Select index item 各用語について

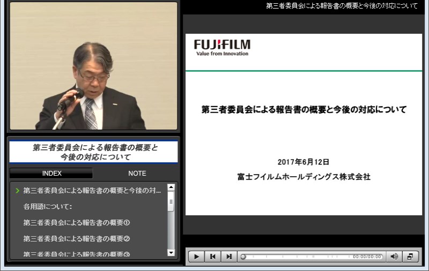tap(48, 207)
